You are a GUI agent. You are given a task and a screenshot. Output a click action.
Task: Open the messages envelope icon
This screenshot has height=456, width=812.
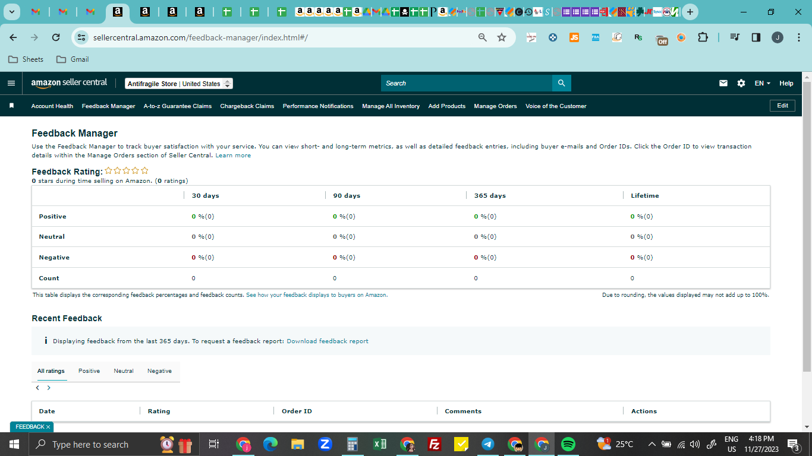click(723, 83)
